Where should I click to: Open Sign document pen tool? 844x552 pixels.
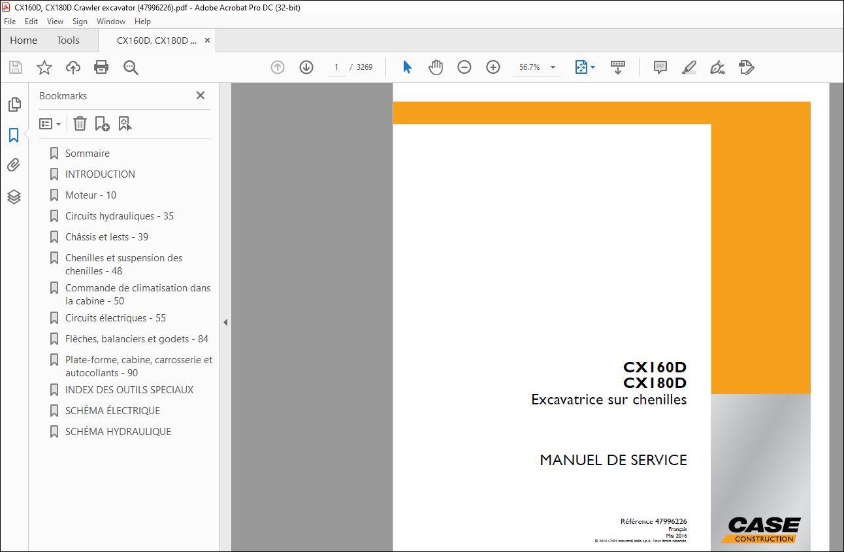tap(717, 67)
